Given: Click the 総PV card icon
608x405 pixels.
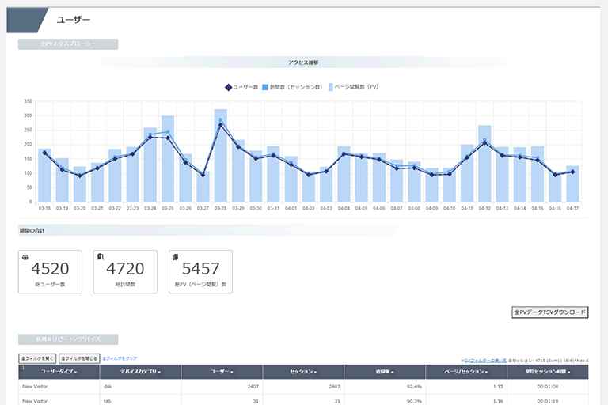Looking at the screenshot, I should pyautogui.click(x=176, y=257).
